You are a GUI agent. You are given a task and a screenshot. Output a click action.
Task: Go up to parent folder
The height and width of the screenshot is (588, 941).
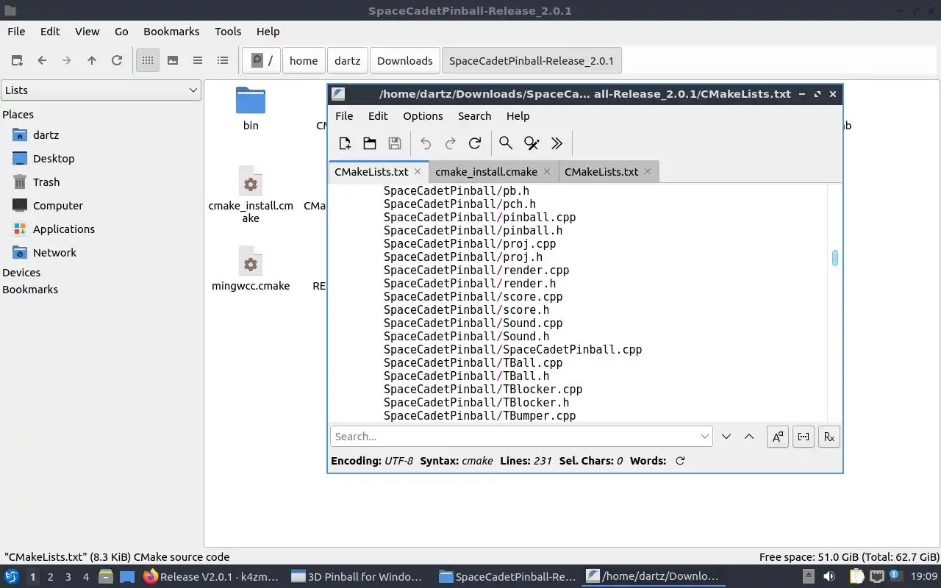pyautogui.click(x=92, y=61)
